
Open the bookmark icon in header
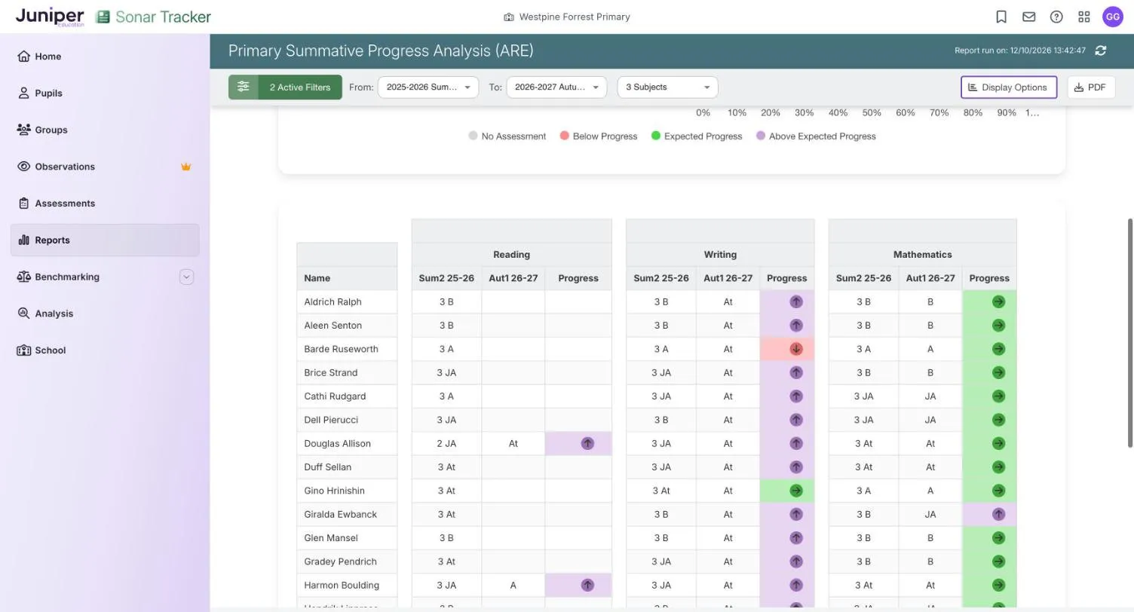point(1001,17)
